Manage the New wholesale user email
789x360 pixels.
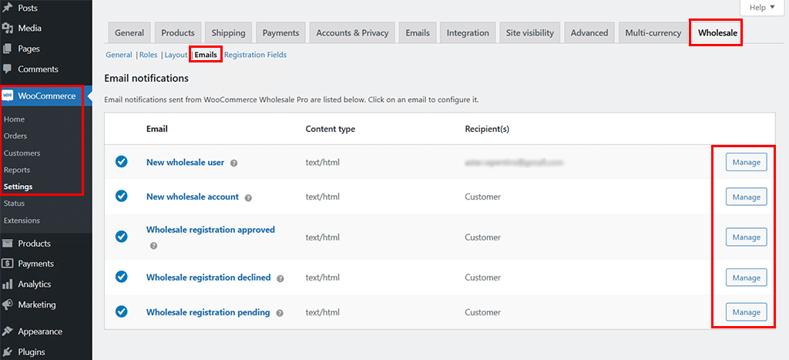coord(746,162)
